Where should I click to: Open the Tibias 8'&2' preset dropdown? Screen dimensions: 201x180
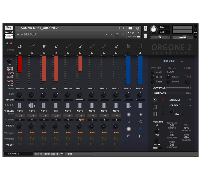[172, 61]
